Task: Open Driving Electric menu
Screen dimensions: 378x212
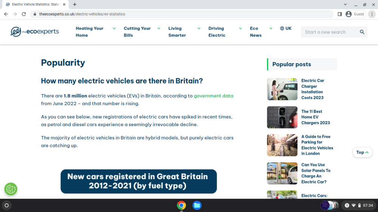Action: [217, 32]
